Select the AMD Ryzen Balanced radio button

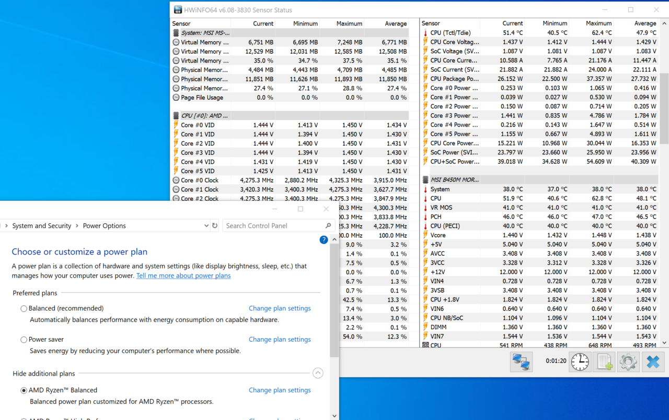tap(24, 390)
